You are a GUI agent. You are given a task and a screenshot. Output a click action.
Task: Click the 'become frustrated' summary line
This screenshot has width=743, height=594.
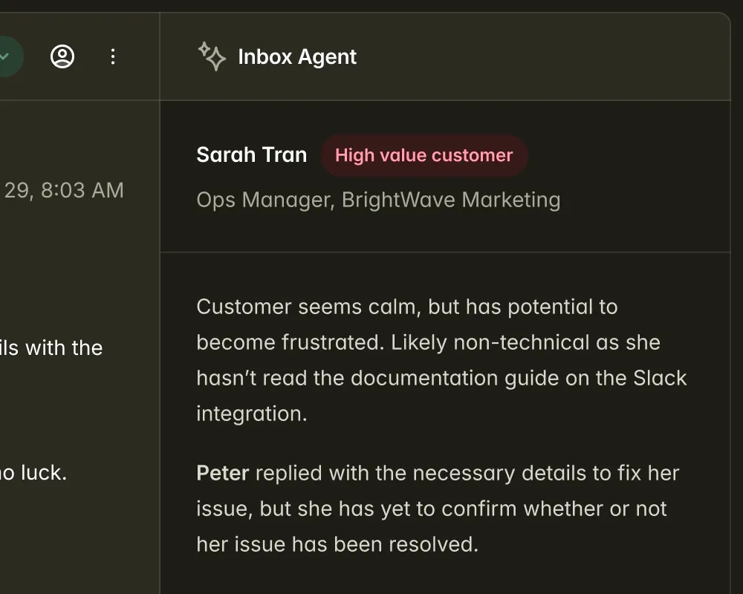pyautogui.click(x=291, y=342)
